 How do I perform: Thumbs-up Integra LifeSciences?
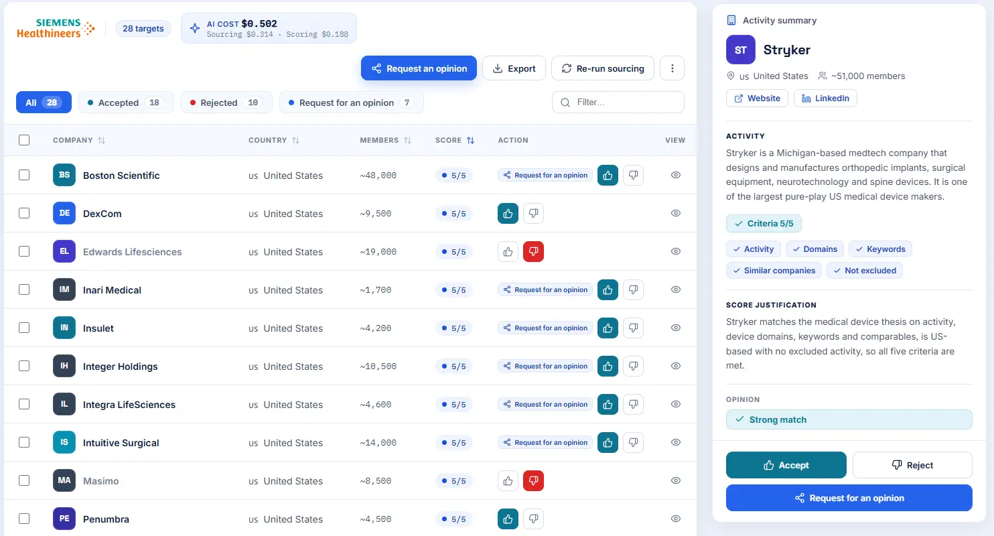tap(608, 405)
